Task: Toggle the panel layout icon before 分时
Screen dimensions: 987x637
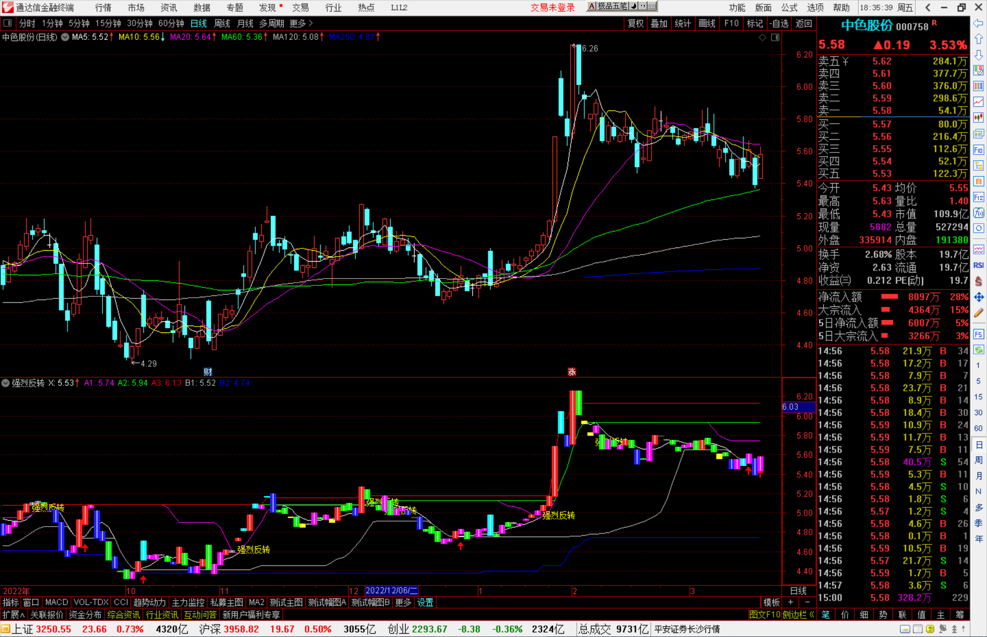Action: 8,23
